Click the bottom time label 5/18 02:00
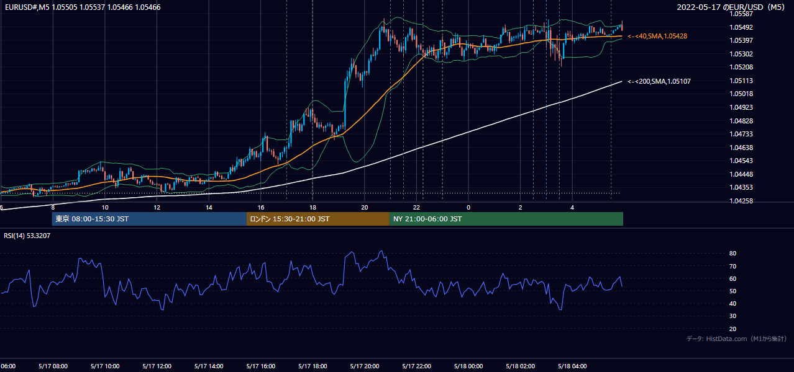This screenshot has height=372, width=794. point(520,366)
